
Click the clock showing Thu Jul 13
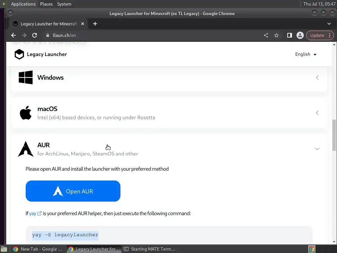[319, 4]
